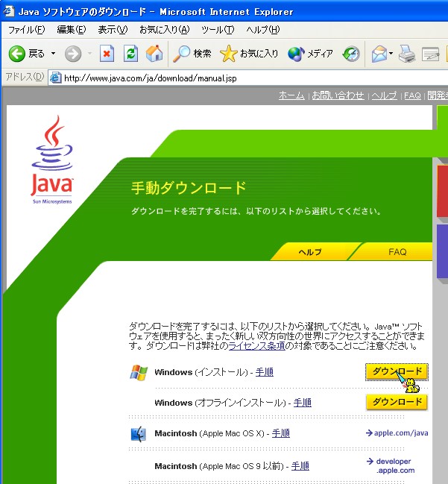Switch to the ヘルプ tab on the page
Image resolution: width=448 pixels, height=484 pixels.
[309, 252]
